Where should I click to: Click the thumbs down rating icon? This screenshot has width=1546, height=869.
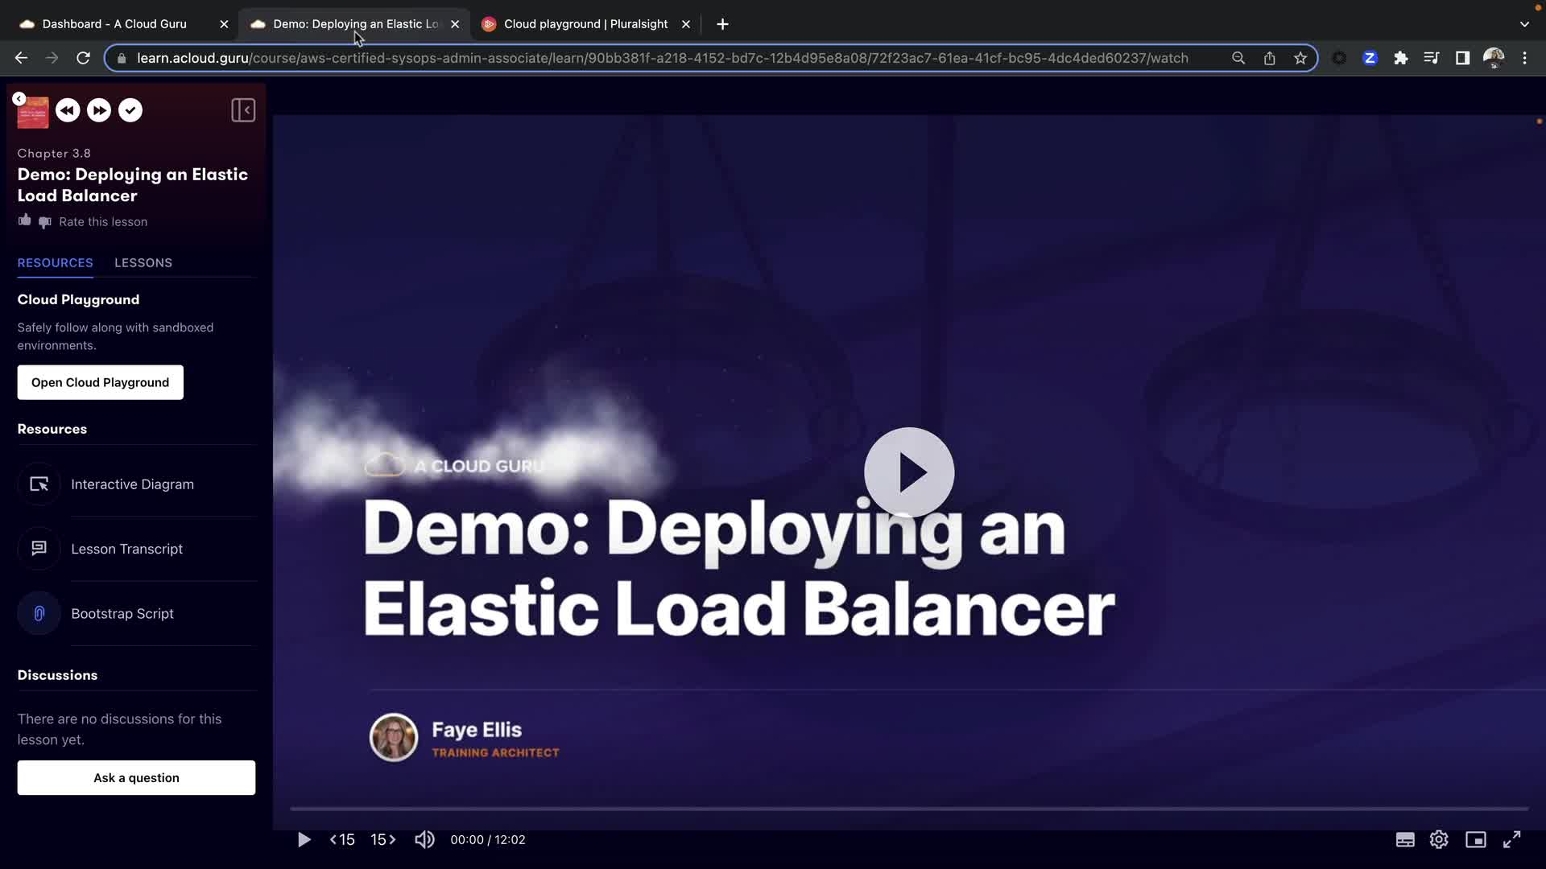pyautogui.click(x=45, y=222)
